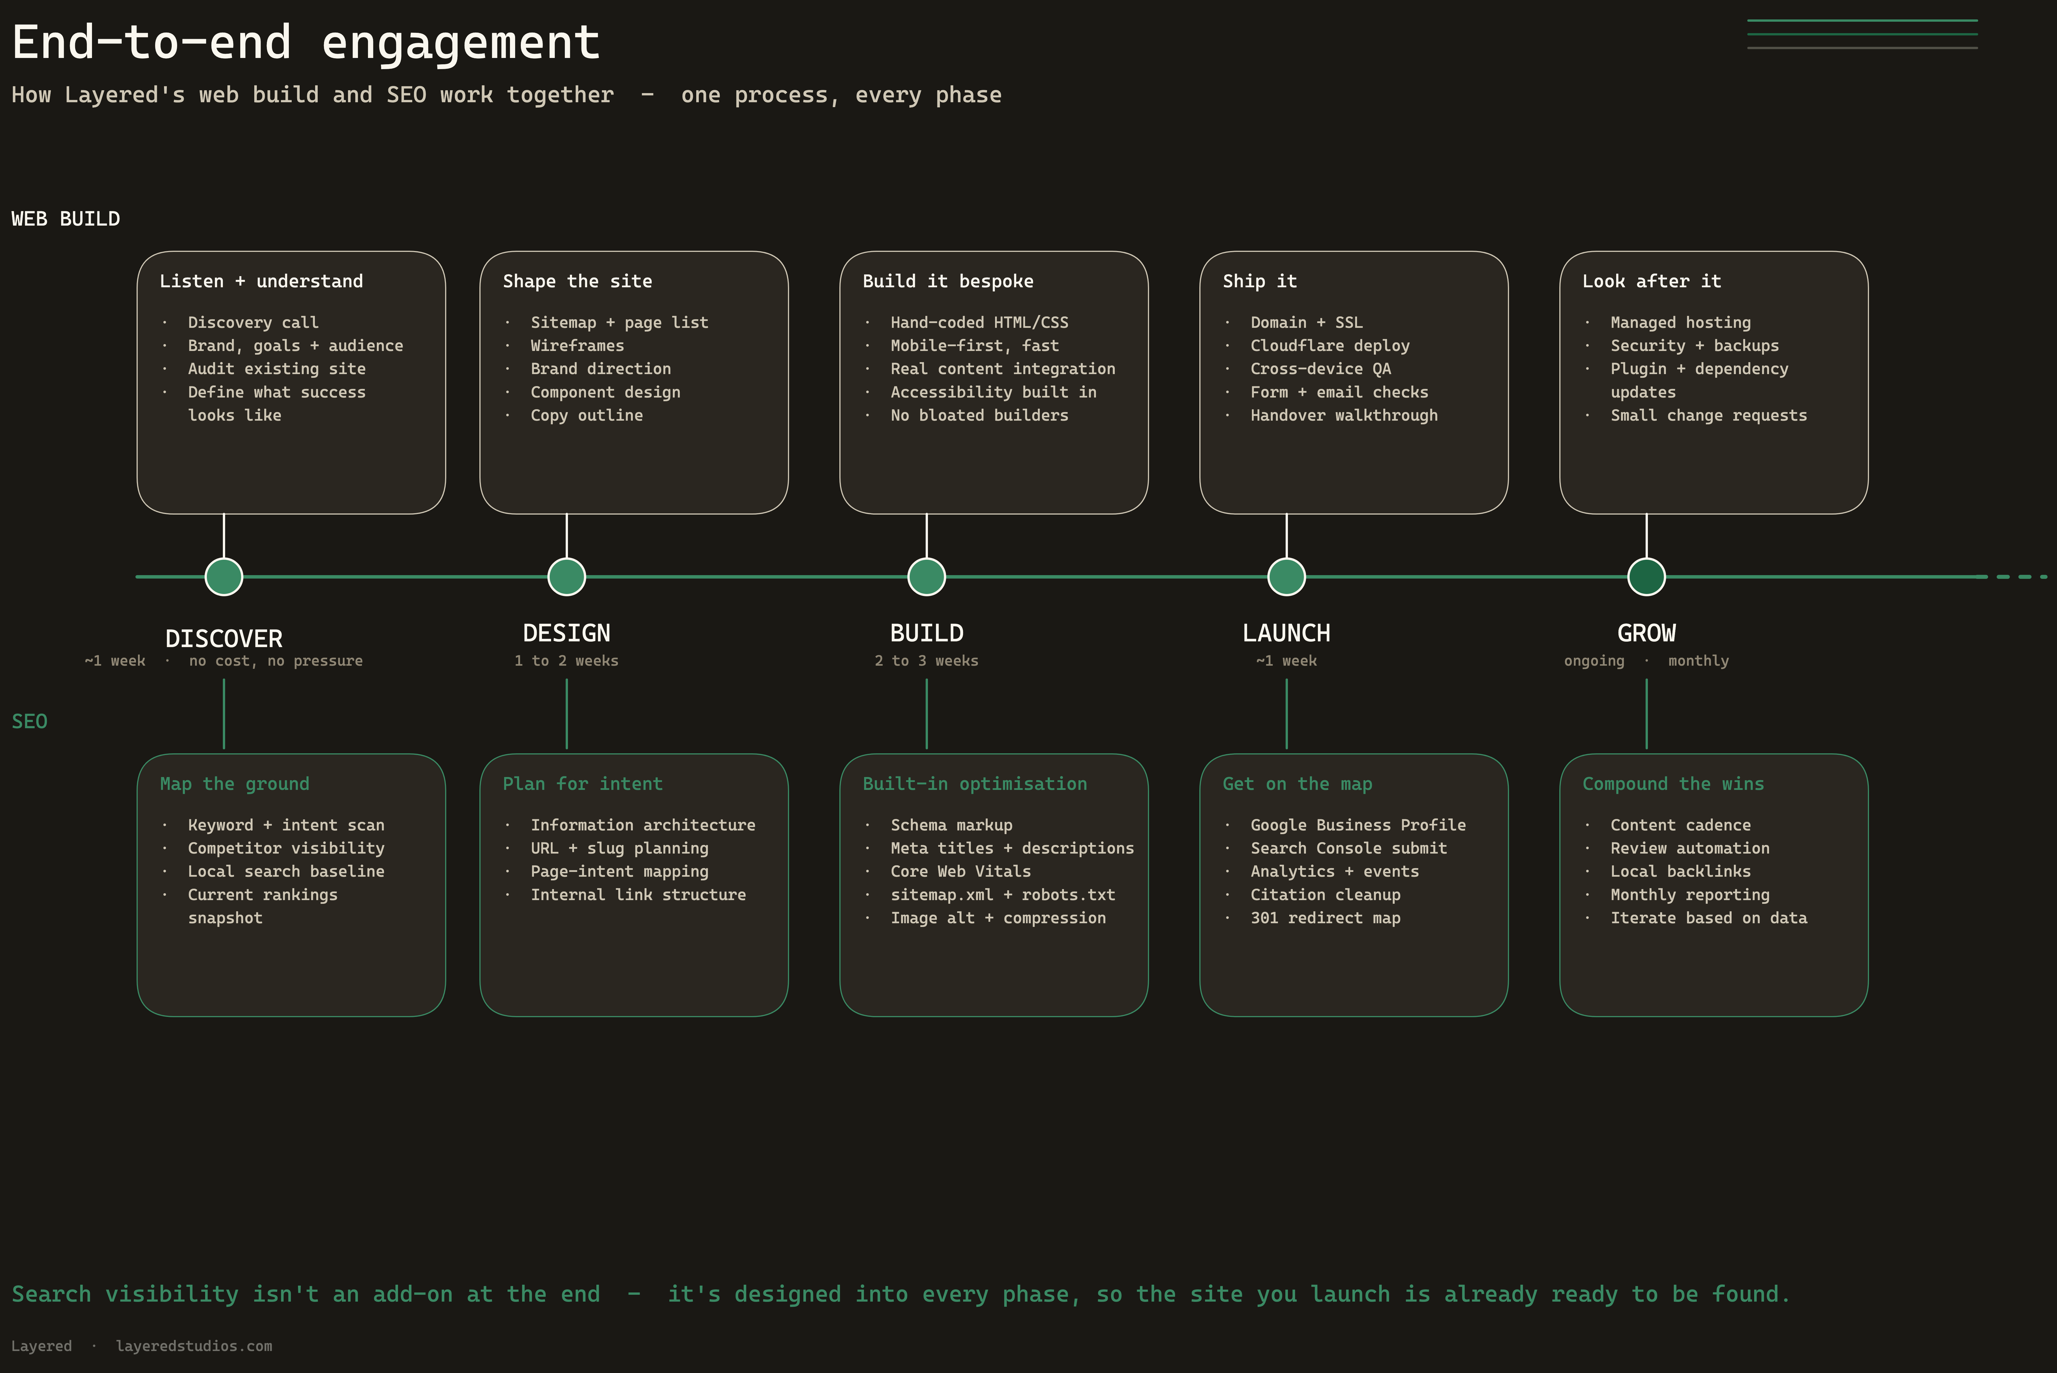Click the 'DESIGN' phase label
2057x1373 pixels.
click(567, 633)
